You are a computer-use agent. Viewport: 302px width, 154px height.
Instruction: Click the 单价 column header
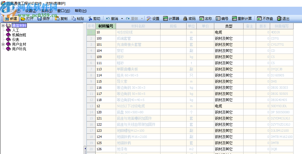pyautogui.click(x=205, y=26)
